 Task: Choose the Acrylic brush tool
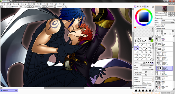(x=145, y=58)
